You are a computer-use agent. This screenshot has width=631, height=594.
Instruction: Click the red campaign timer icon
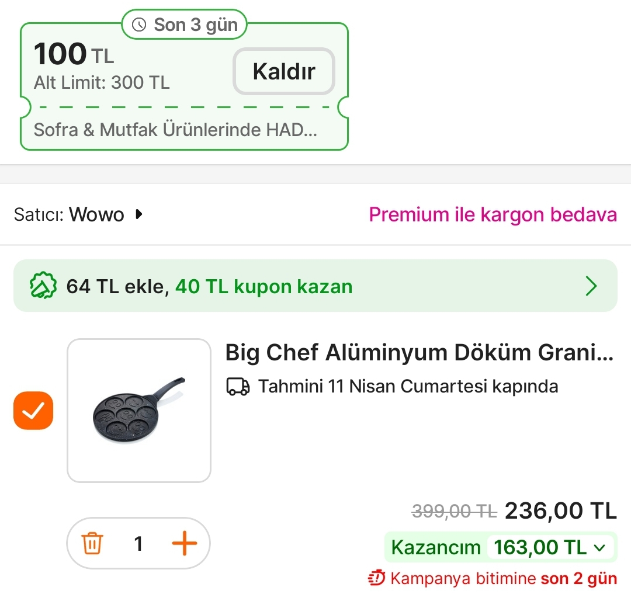(377, 578)
